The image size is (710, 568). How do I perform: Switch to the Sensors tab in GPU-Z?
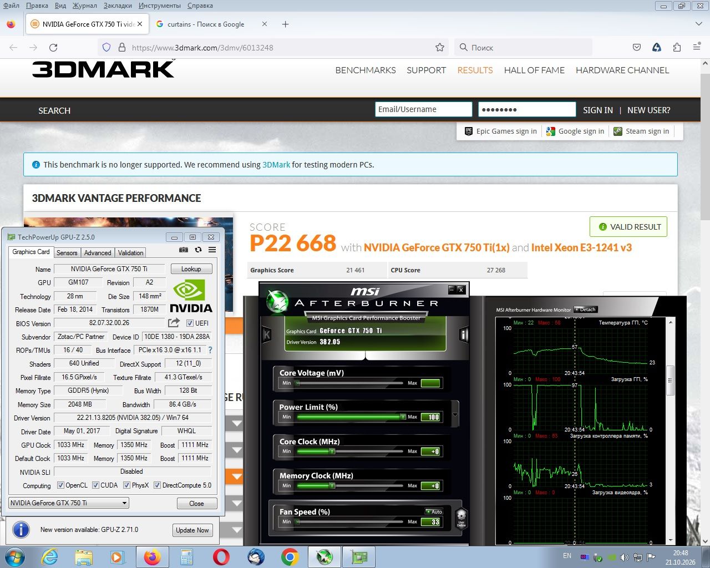point(67,252)
